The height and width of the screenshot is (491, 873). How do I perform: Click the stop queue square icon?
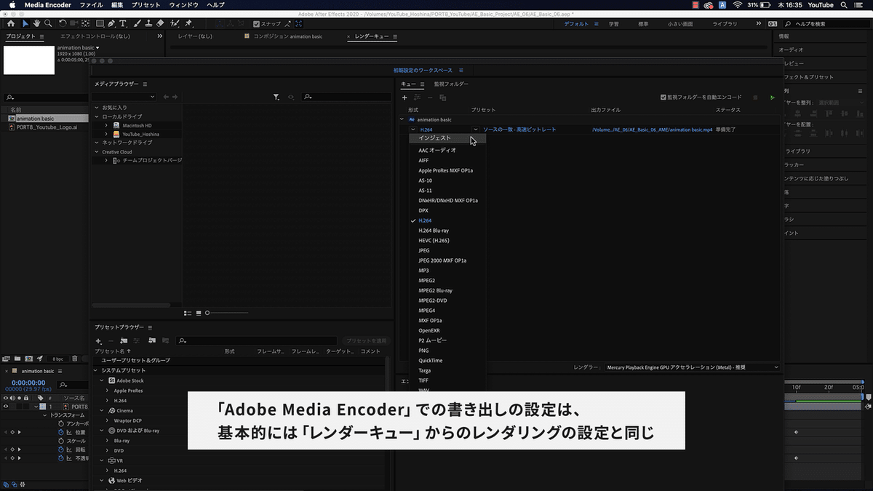tap(755, 97)
